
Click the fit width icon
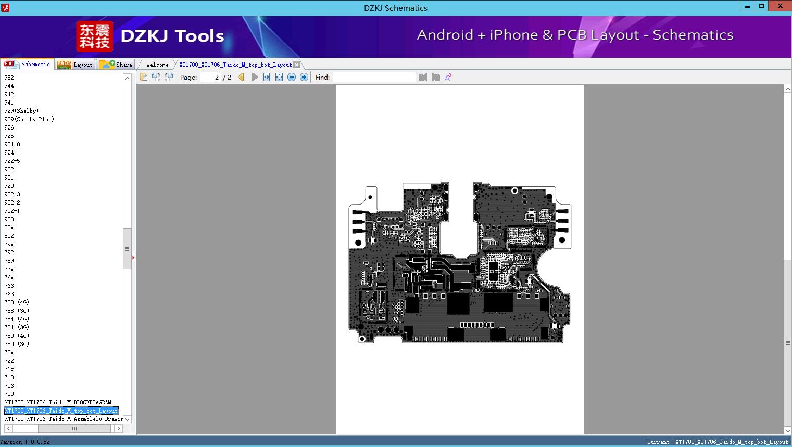[x=267, y=77]
